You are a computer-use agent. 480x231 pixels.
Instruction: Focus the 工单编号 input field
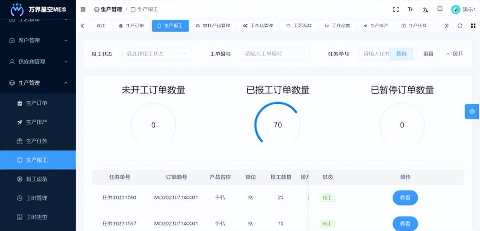coord(275,54)
